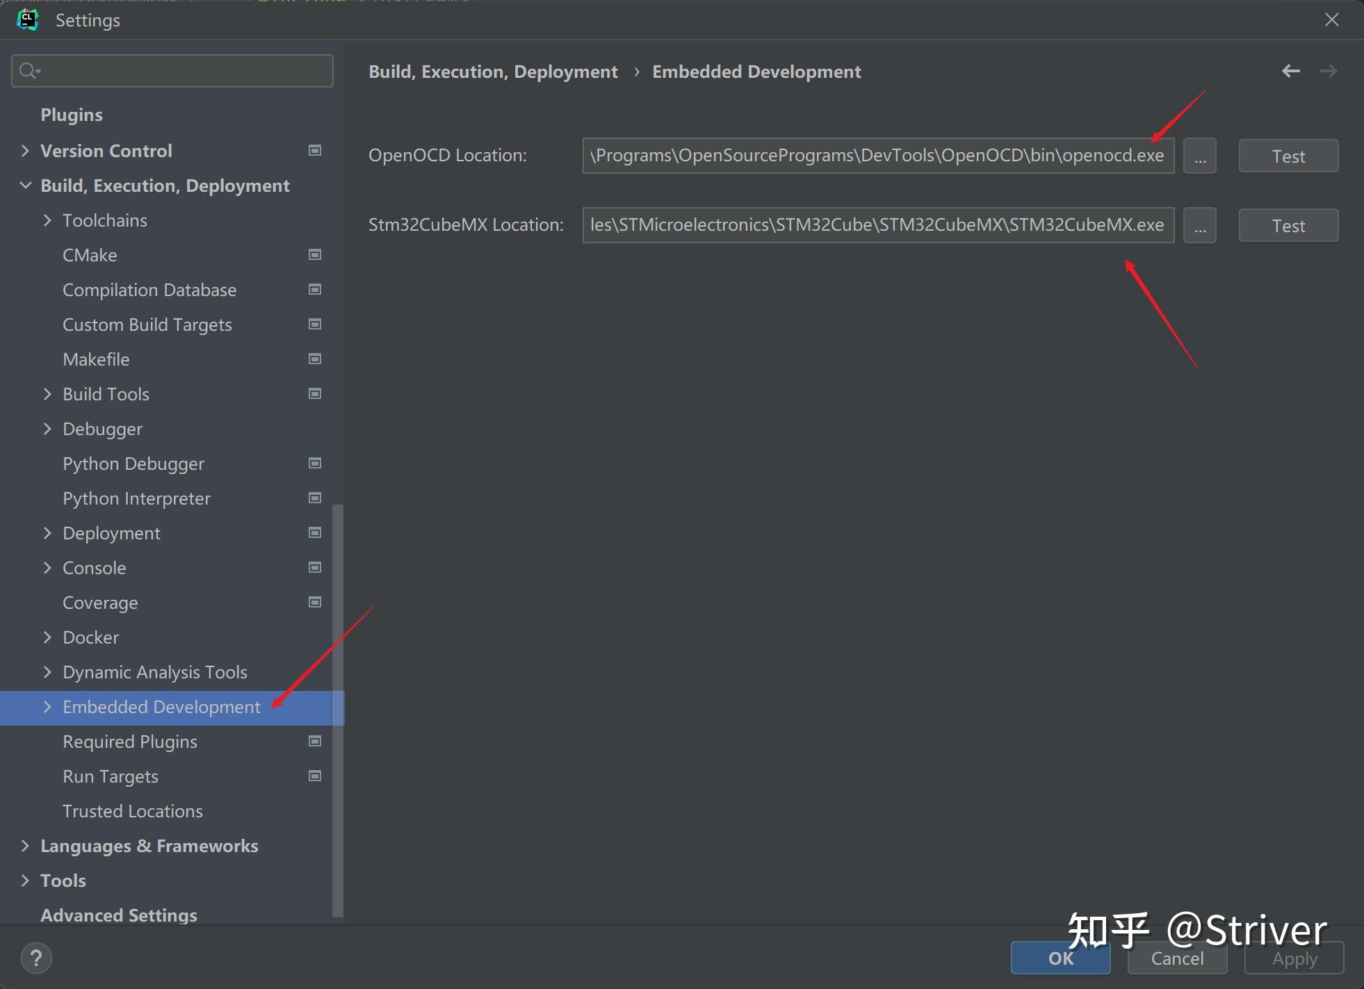The height and width of the screenshot is (989, 1364).
Task: Select Python Interpreter settings
Action: (136, 498)
